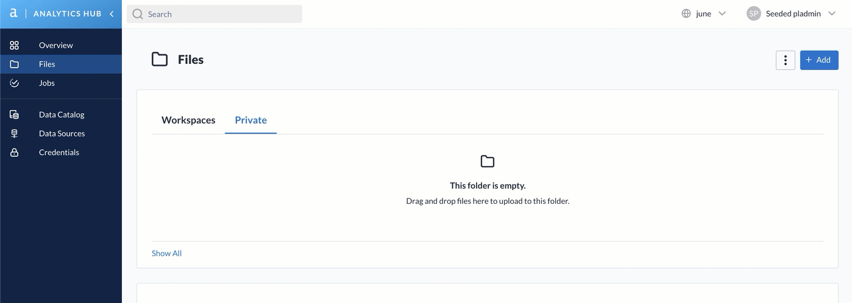Image resolution: width=852 pixels, height=303 pixels.
Task: Click into the Search input field
Action: pos(215,14)
